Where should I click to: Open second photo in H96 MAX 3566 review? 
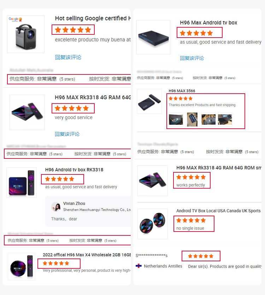[192, 119]
